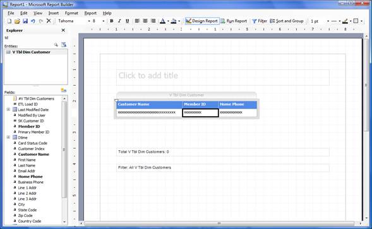372x229 pixels.
Task: Create a new report with toolbar icon
Action: (x=9, y=21)
